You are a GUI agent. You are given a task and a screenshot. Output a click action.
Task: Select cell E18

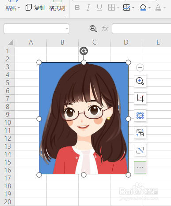tap(157, 186)
